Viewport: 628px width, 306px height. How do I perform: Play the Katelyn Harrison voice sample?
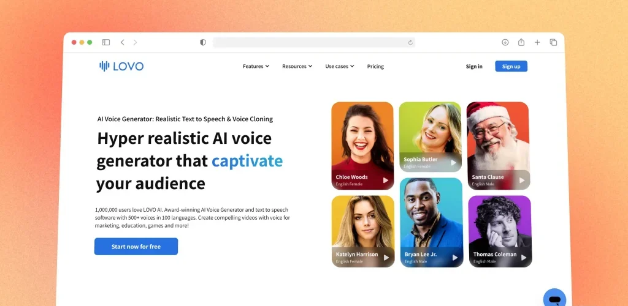click(386, 258)
